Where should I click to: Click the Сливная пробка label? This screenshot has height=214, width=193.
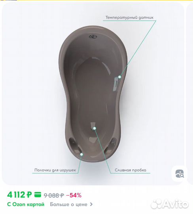(131, 170)
